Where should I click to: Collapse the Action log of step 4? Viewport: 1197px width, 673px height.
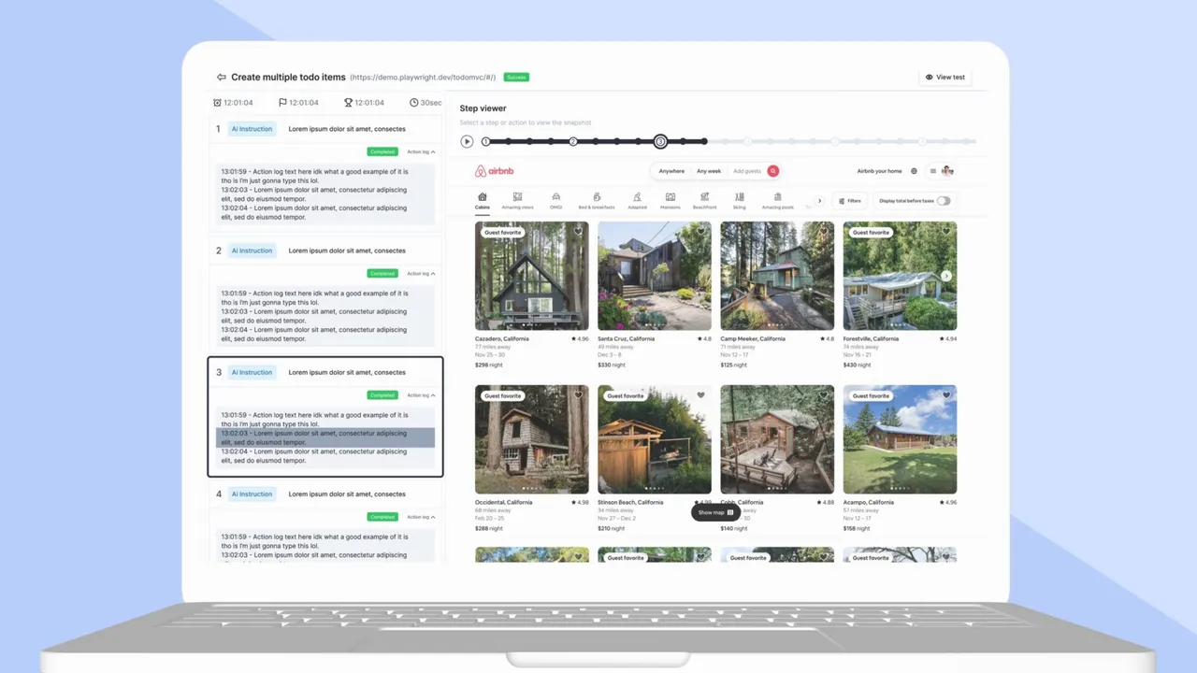point(421,517)
